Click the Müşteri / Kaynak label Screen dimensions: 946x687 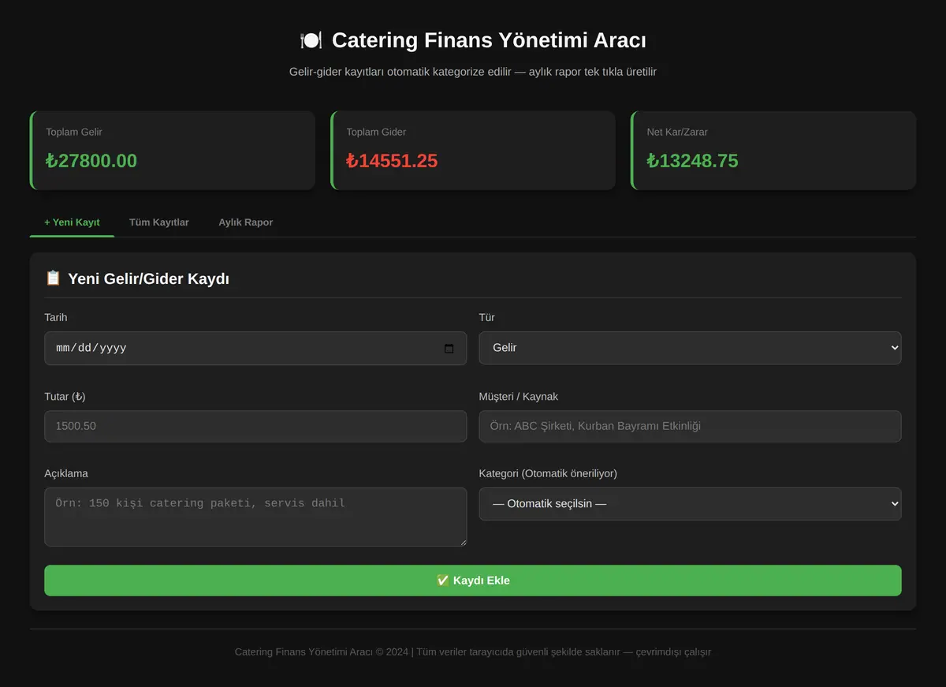(x=519, y=397)
